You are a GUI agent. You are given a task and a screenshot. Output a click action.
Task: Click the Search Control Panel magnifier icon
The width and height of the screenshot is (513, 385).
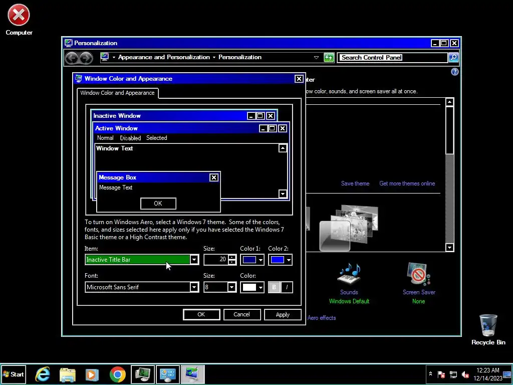(453, 58)
